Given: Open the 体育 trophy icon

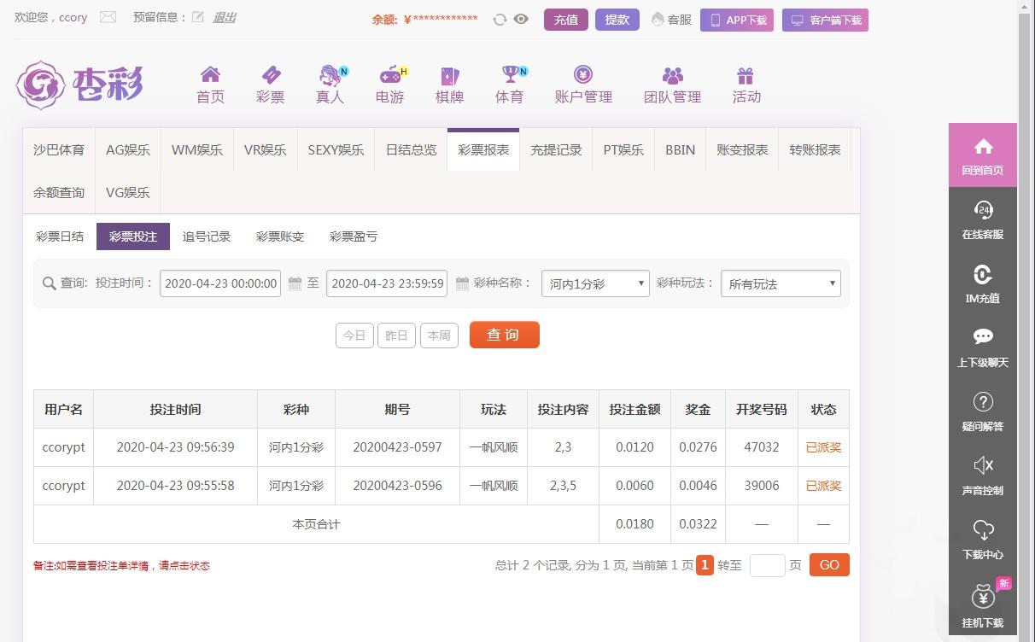Looking at the screenshot, I should 511,75.
